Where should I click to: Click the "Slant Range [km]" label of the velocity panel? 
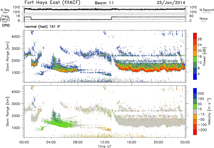point(7,112)
